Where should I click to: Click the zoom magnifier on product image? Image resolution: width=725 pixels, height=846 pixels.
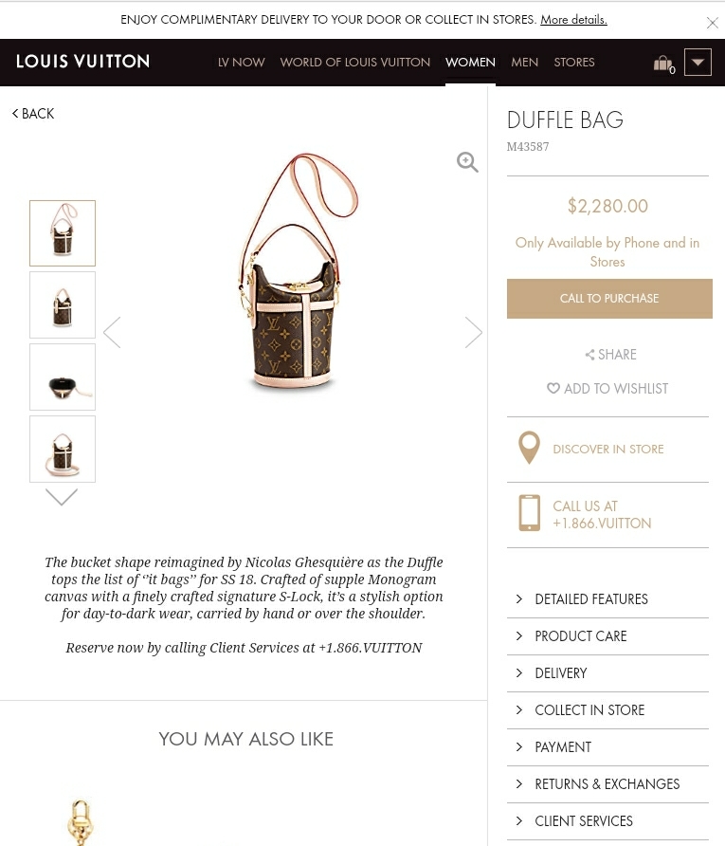point(467,162)
